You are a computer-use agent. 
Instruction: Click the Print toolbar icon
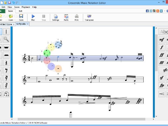77,17
